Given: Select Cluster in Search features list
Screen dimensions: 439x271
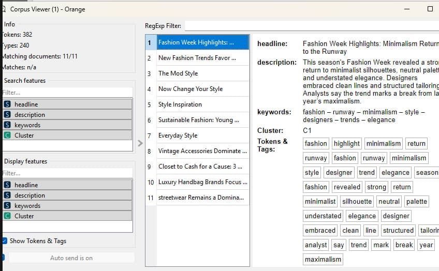Looking at the screenshot, I should pos(67,135).
